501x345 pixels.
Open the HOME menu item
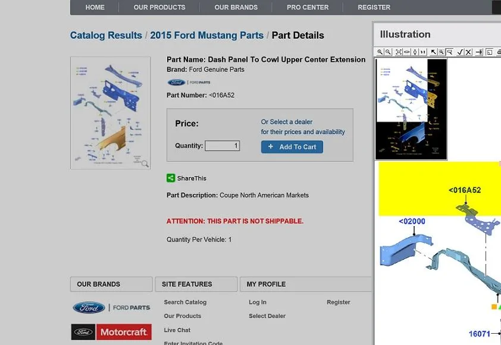pos(95,7)
